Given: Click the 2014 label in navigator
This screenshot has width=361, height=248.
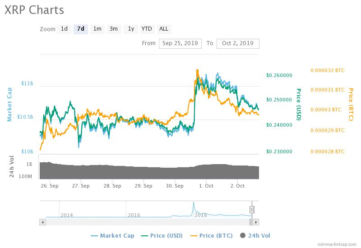Looking at the screenshot, I should [67, 215].
